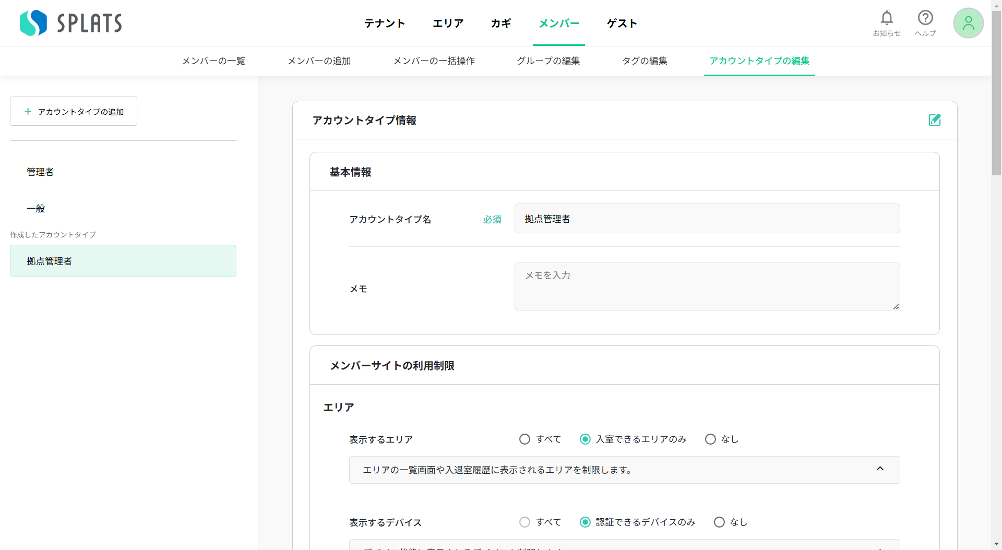Select すべて for 表示するデバイス
This screenshot has width=1002, height=550.
(524, 522)
